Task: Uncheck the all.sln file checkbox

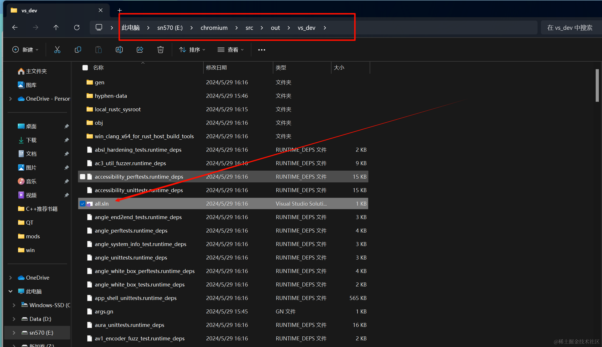Action: (83, 204)
